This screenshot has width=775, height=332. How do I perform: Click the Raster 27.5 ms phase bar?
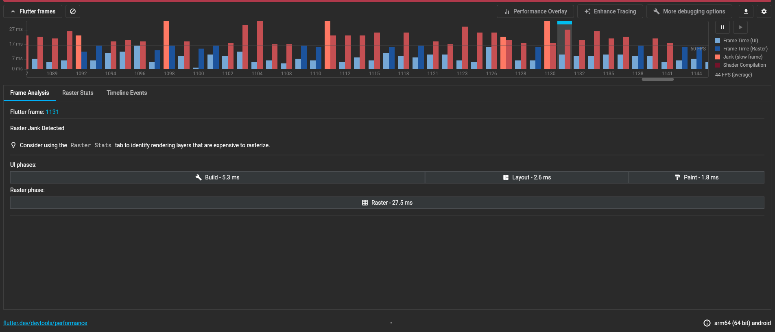coord(387,203)
